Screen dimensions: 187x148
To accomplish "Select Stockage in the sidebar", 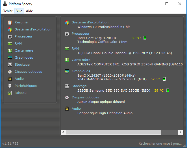I will click(22, 65).
